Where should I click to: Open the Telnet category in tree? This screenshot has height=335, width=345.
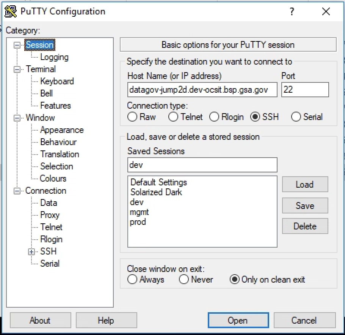point(51,227)
